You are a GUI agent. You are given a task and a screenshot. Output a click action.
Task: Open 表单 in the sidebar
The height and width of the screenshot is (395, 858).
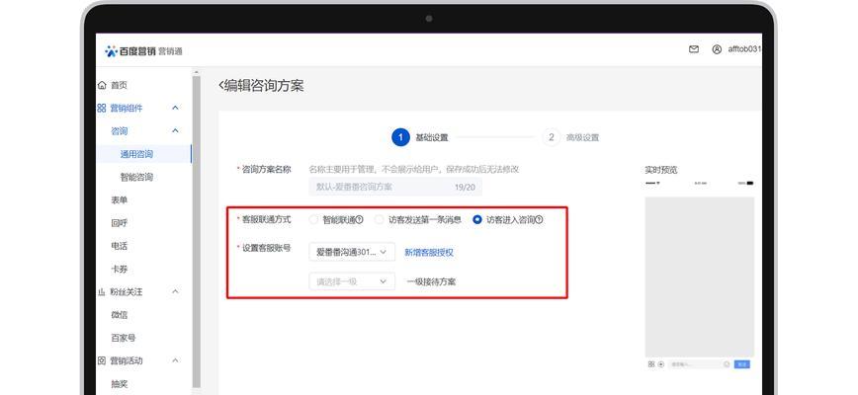120,199
